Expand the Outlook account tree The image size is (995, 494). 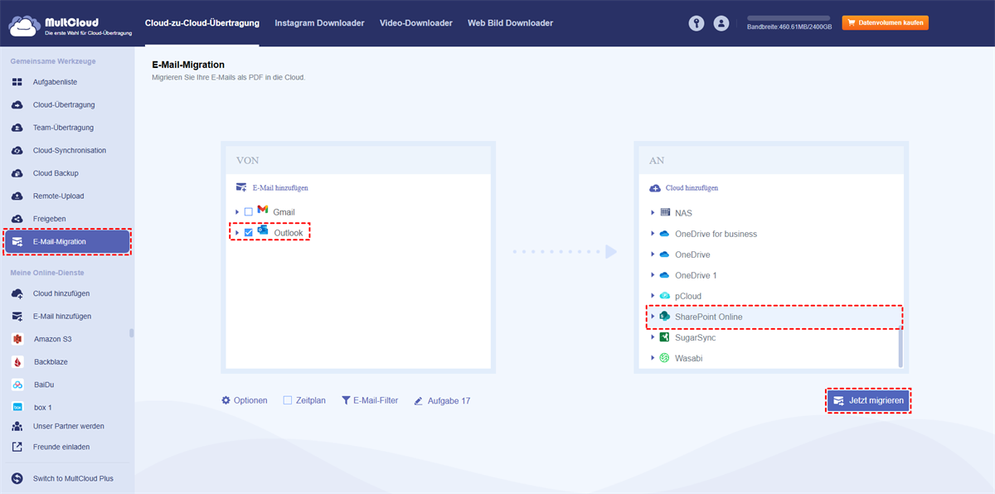[237, 233]
